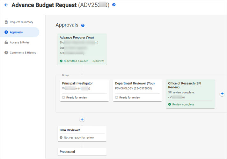Click clock icon by Not yet ready for review
The height and width of the screenshot is (159, 227).
[61, 137]
